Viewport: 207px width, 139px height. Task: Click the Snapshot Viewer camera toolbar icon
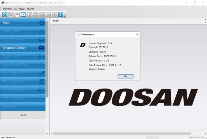tap(23, 15)
